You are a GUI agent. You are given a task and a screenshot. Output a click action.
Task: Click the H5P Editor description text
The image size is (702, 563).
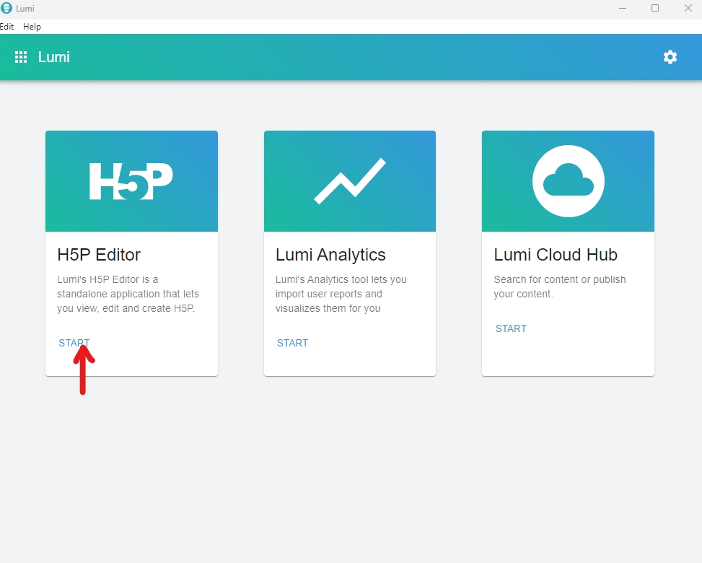pyautogui.click(x=128, y=294)
